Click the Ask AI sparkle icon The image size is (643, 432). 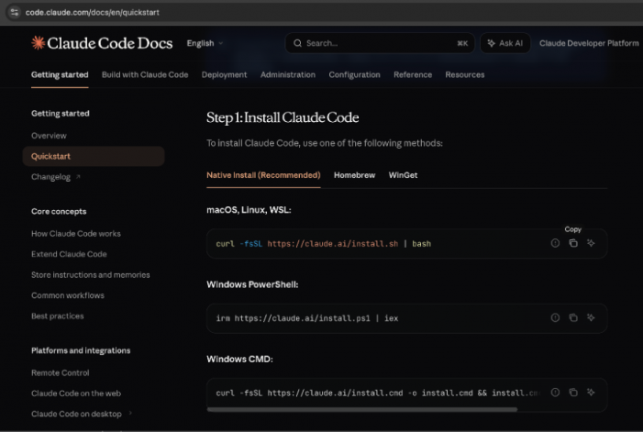click(491, 43)
